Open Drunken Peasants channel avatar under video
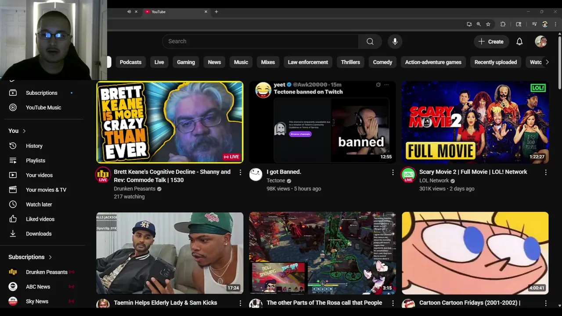This screenshot has height=316, width=562. (103, 174)
